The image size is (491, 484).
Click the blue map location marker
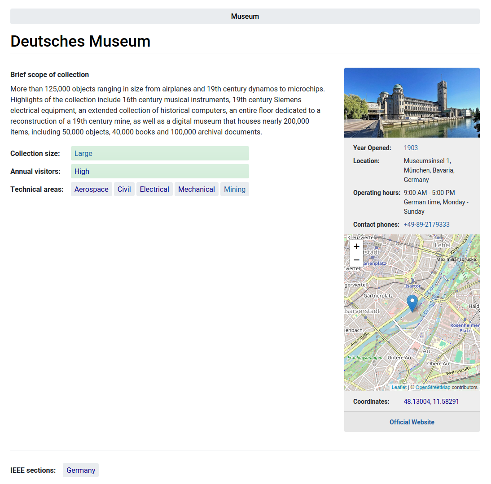412,303
